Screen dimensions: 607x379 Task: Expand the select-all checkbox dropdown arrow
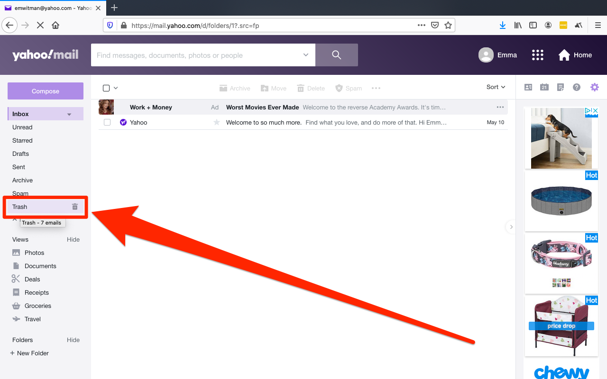[x=116, y=88]
